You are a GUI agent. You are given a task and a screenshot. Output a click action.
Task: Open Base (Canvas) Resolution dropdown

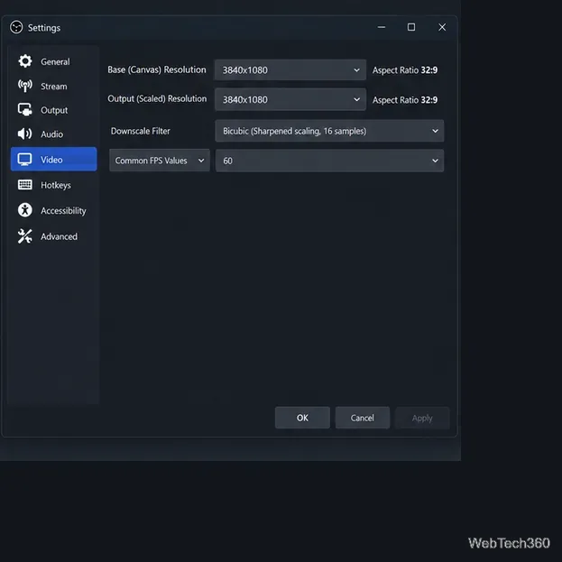290,69
